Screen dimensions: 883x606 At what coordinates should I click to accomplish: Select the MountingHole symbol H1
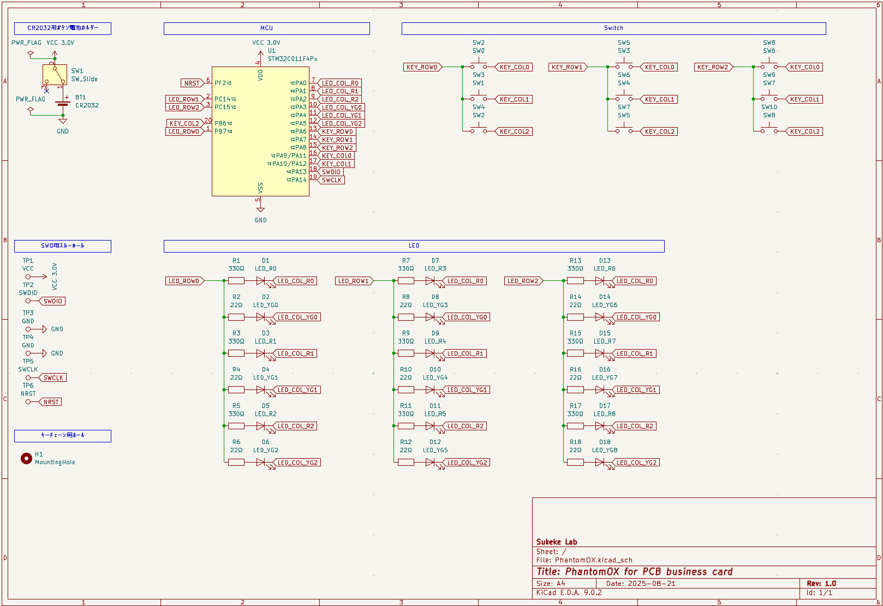pyautogui.click(x=26, y=458)
